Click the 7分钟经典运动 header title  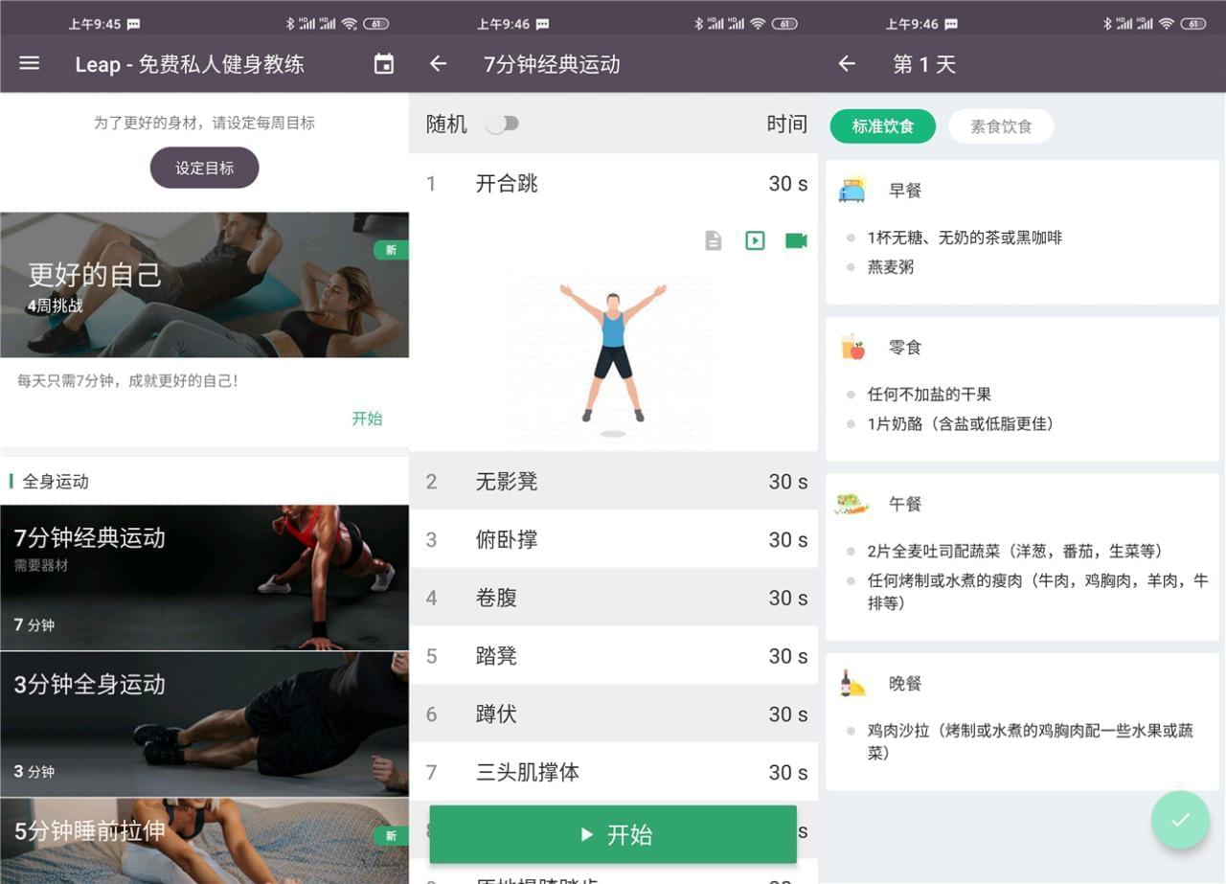tap(552, 64)
